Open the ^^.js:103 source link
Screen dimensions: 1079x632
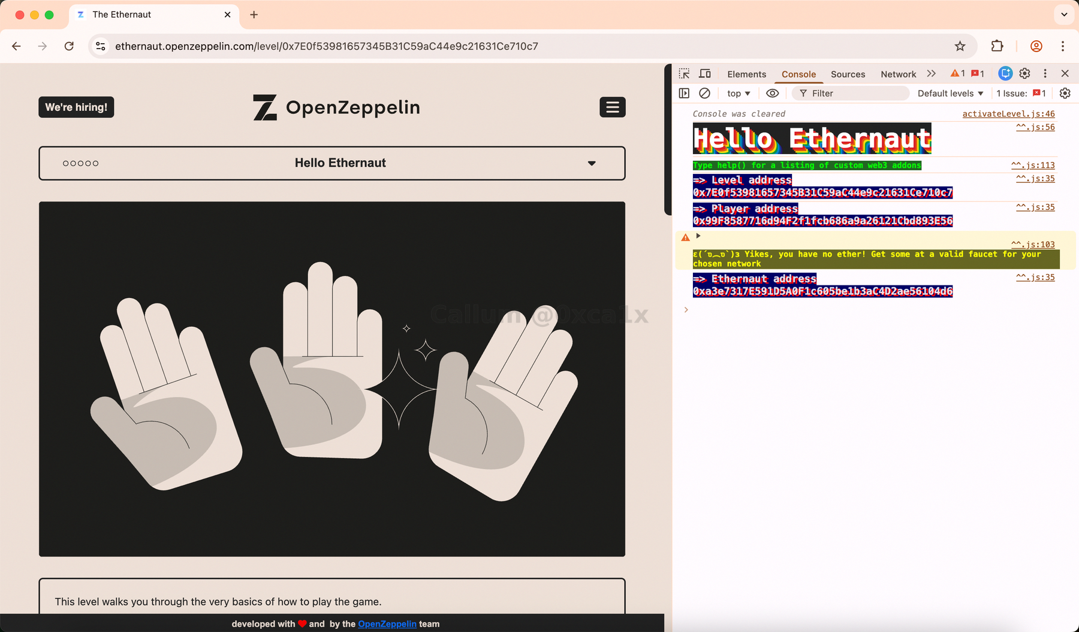click(1033, 244)
